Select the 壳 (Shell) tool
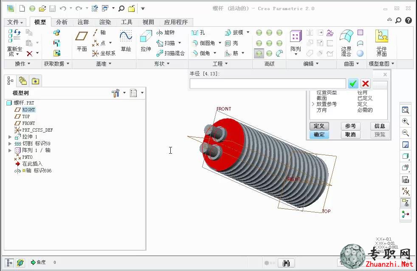 231,43
